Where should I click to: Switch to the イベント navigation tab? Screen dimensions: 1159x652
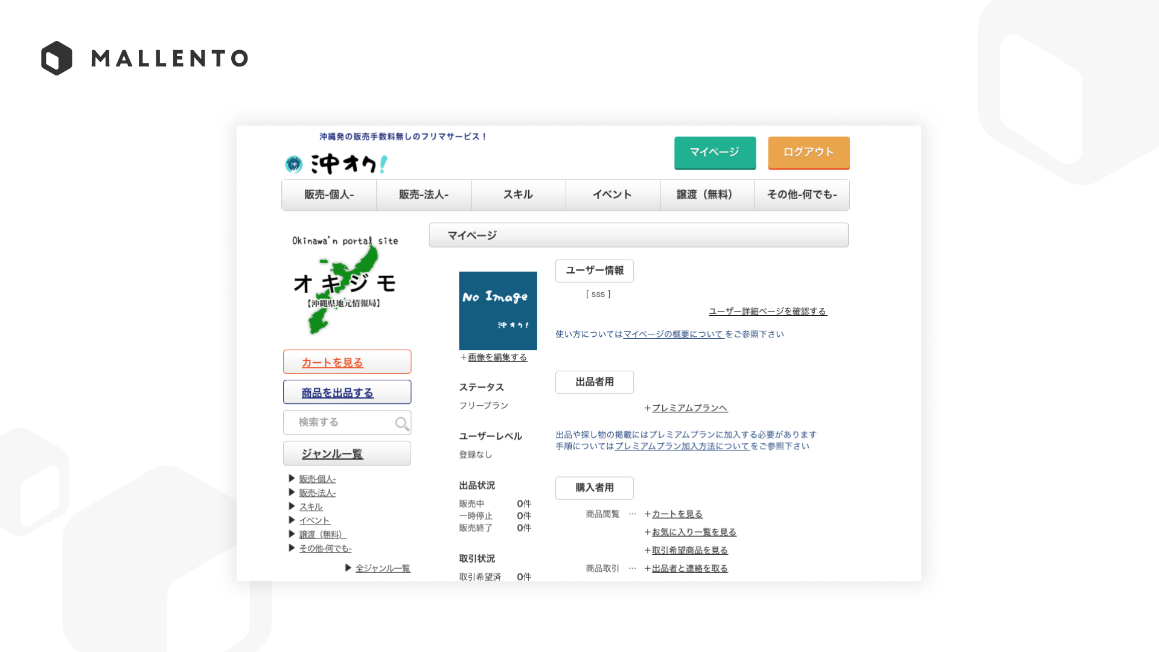(612, 195)
